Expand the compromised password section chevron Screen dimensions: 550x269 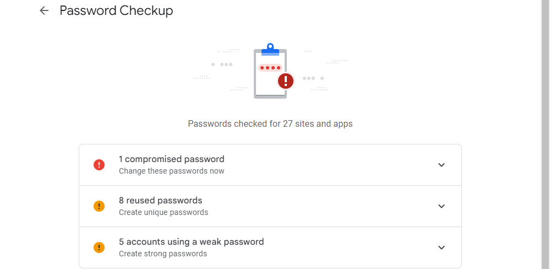pyautogui.click(x=441, y=165)
